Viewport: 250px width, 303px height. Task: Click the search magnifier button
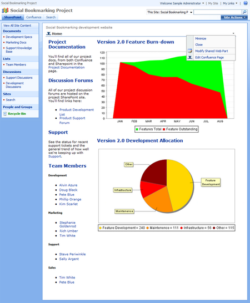click(244, 12)
